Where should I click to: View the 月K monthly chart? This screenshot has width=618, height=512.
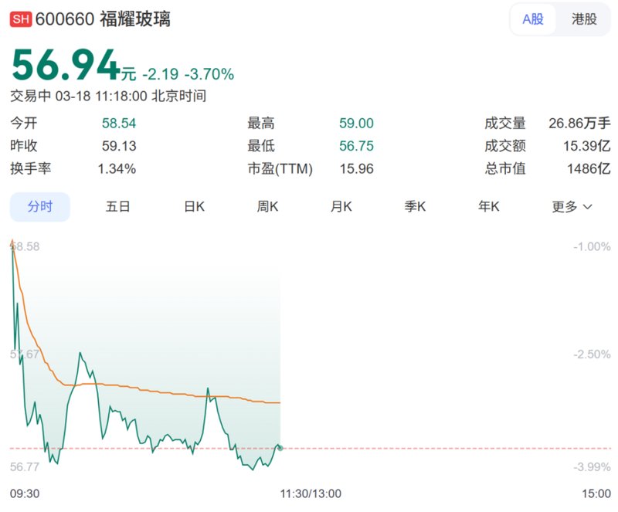coord(341,206)
